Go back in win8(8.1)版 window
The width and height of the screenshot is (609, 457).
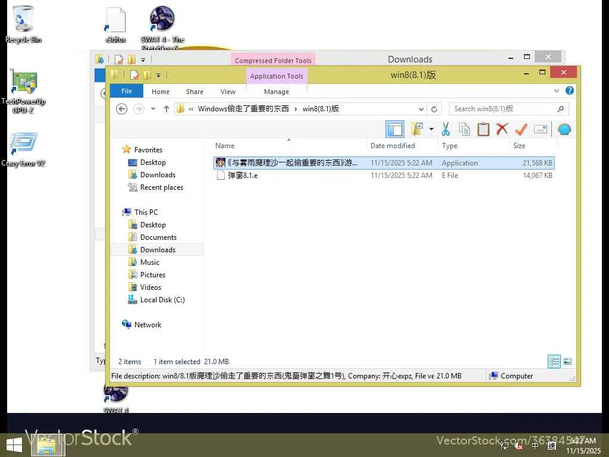121,109
